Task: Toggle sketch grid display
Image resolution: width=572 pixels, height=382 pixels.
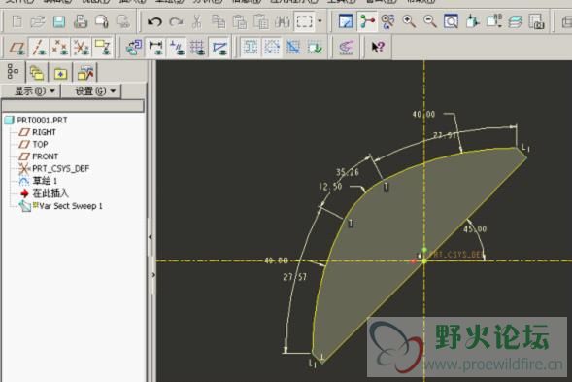Action: [198, 48]
